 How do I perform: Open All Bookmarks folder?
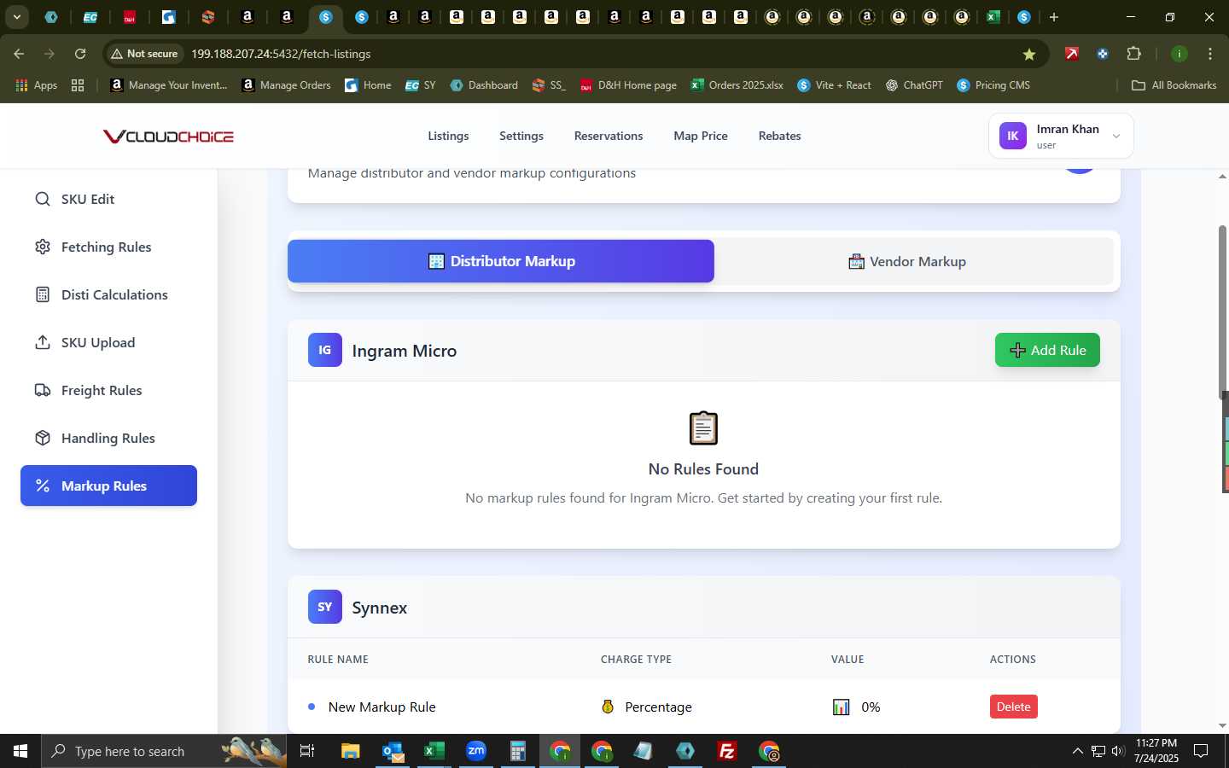(1174, 85)
